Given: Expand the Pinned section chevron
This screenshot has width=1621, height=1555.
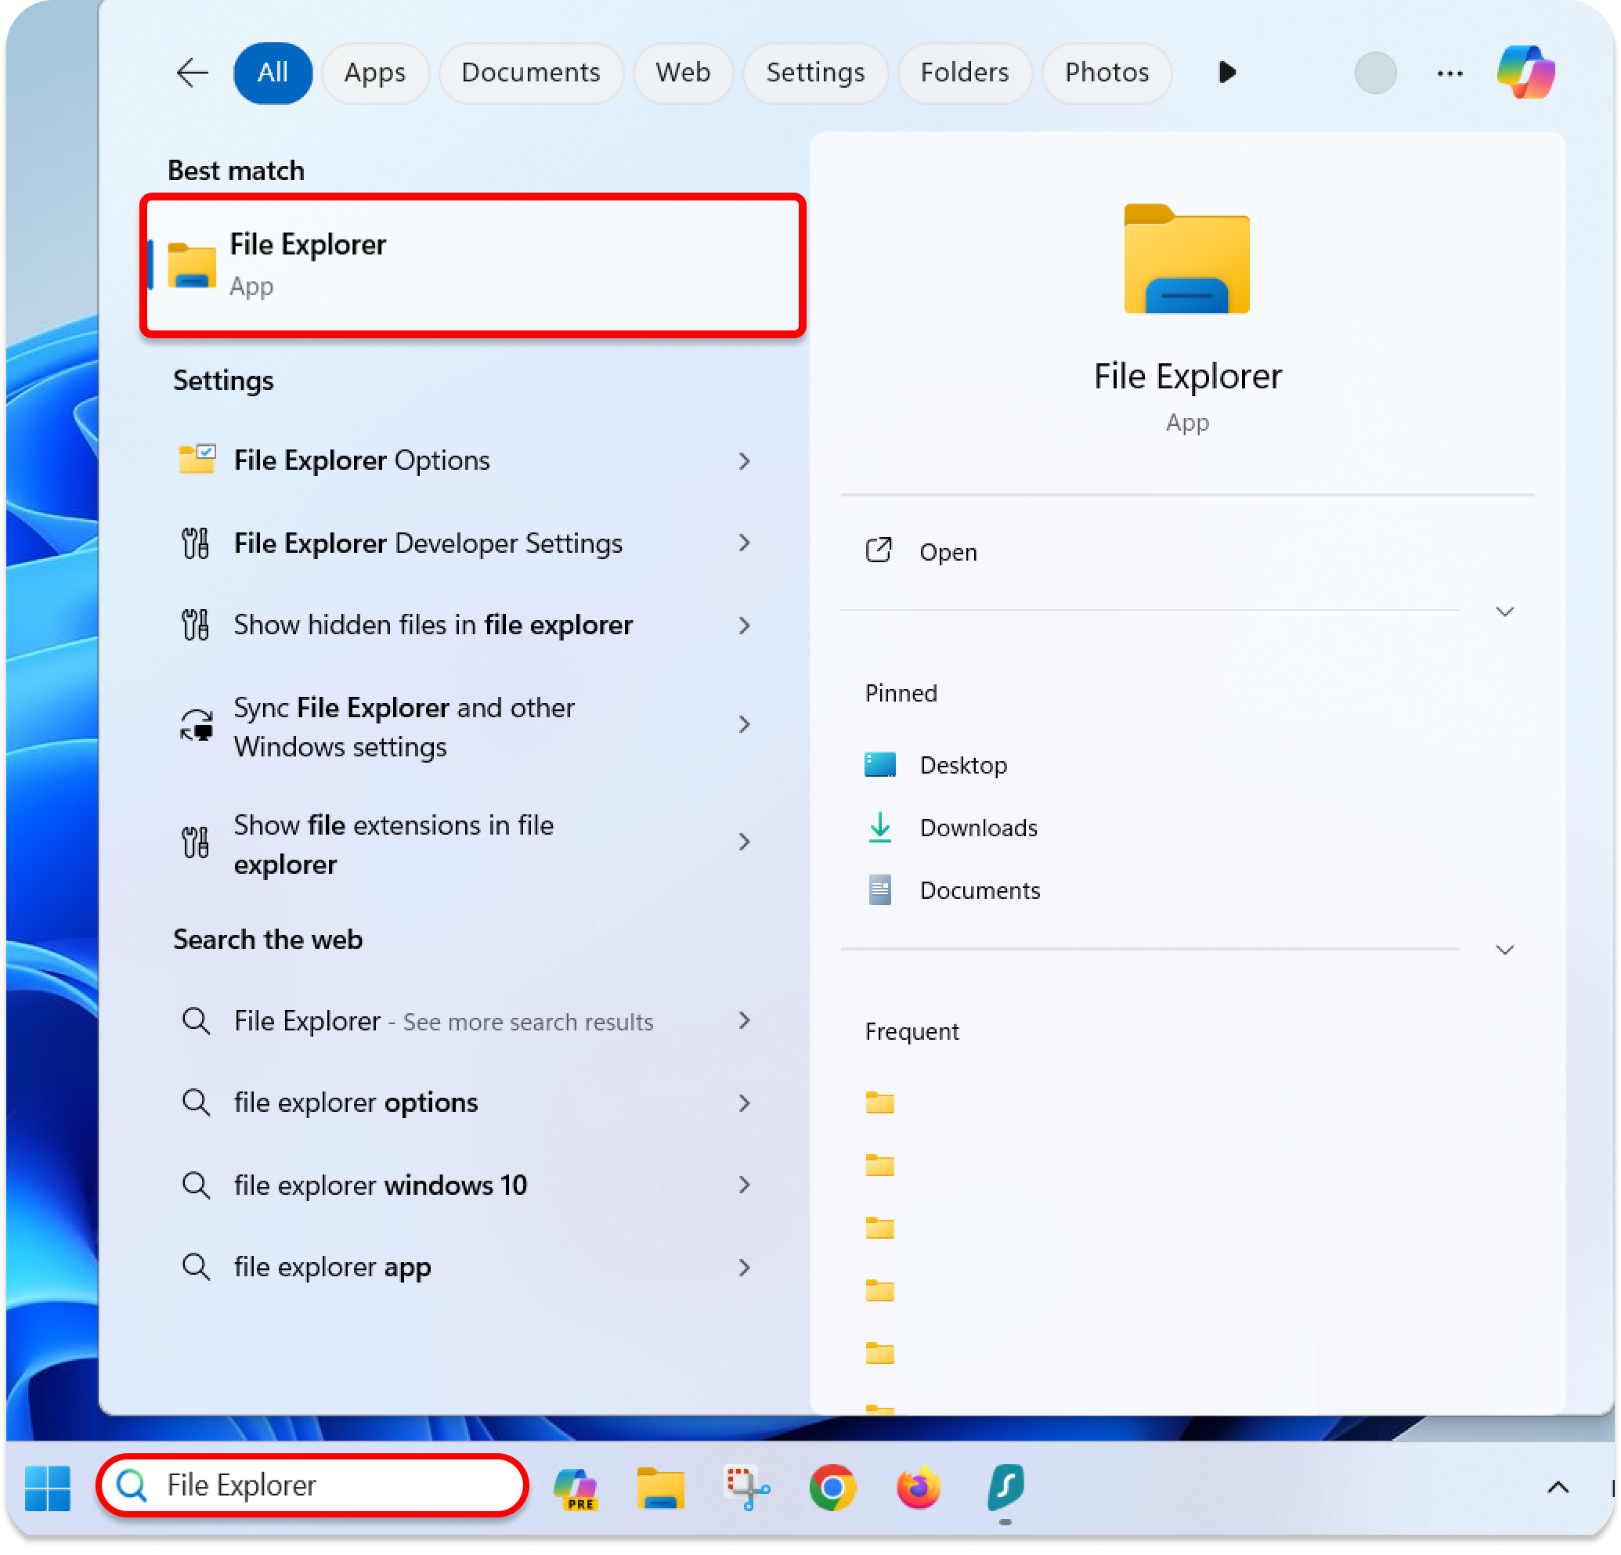Looking at the screenshot, I should coord(1504,950).
